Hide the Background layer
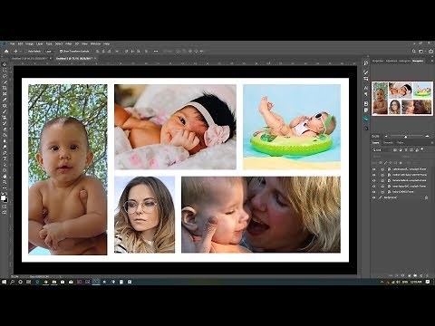 [374, 197]
